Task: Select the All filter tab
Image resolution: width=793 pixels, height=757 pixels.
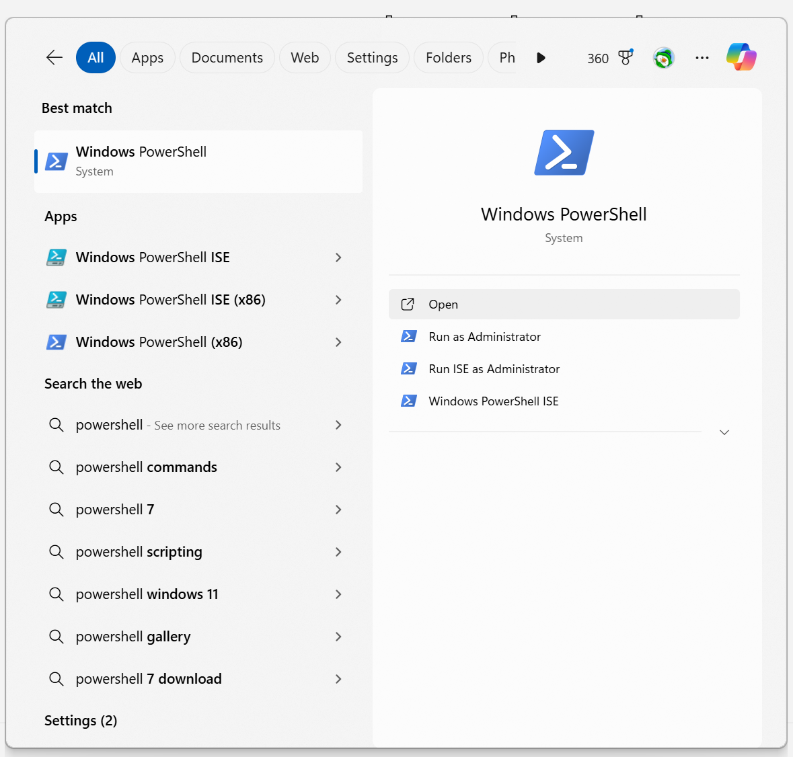Action: [96, 58]
